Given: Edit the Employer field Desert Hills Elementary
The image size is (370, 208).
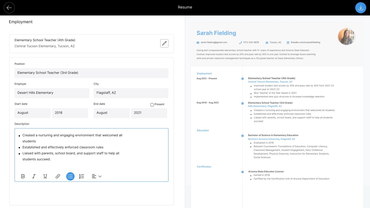Looking at the screenshot, I should 52,93.
